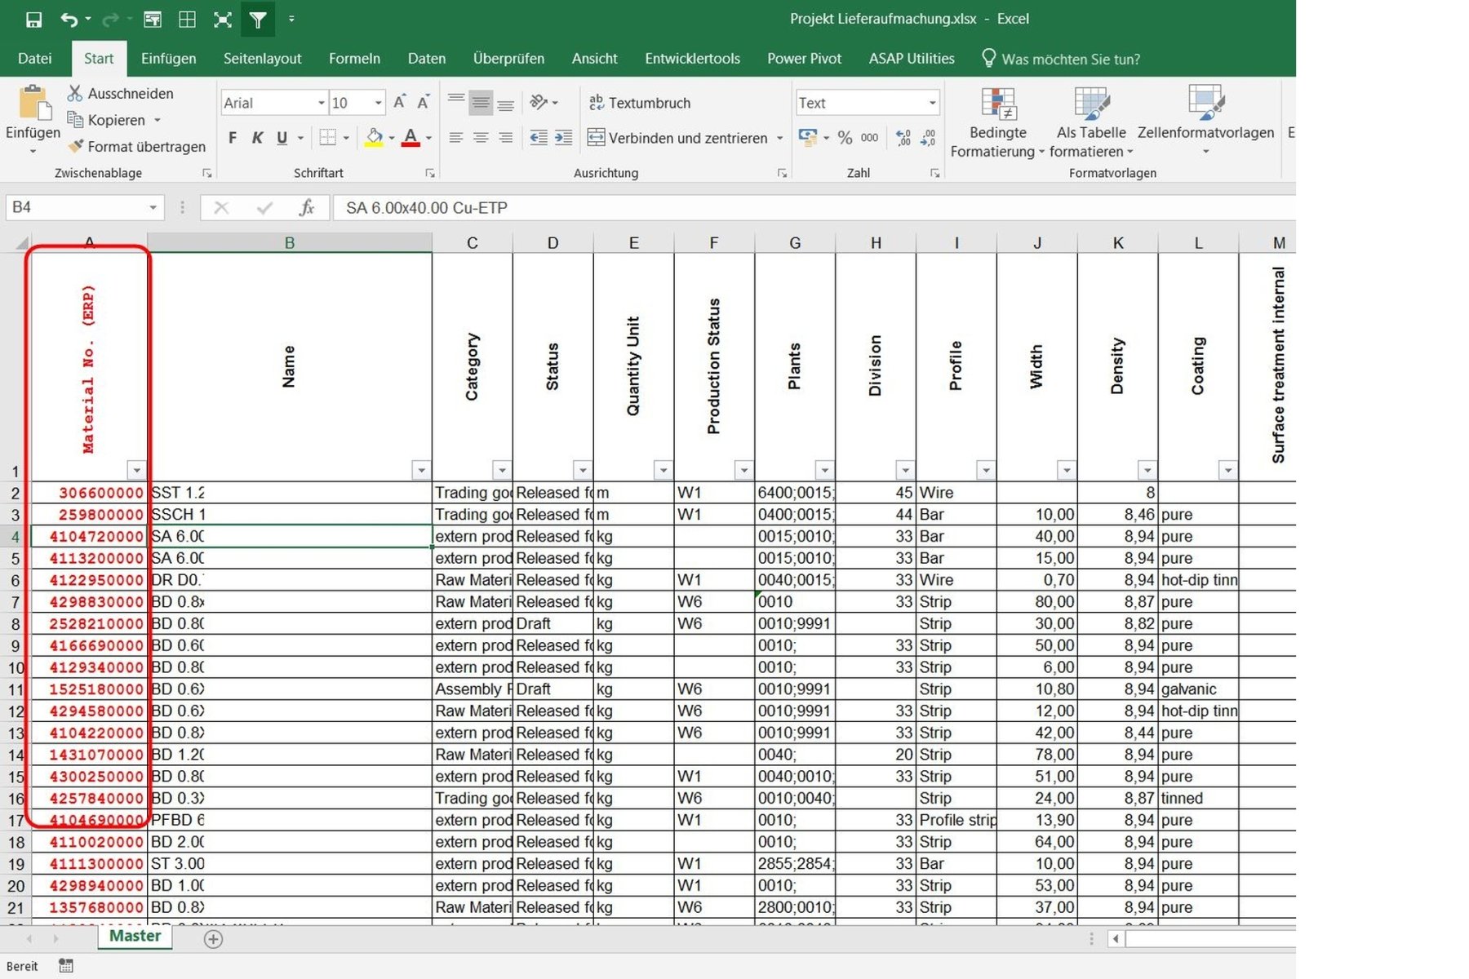1469x979 pixels.
Task: Toggle italic (K) formatting
Action: (x=257, y=138)
